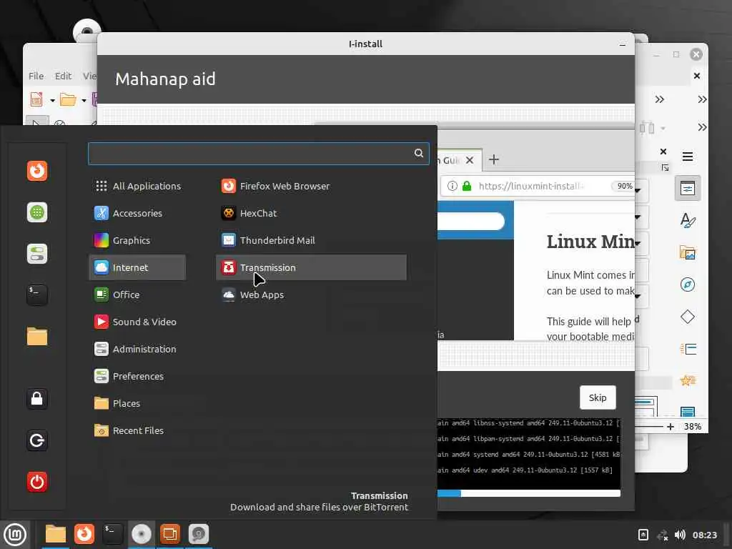732x549 pixels.
Task: Select the Sound & Video category
Action: [137, 322]
